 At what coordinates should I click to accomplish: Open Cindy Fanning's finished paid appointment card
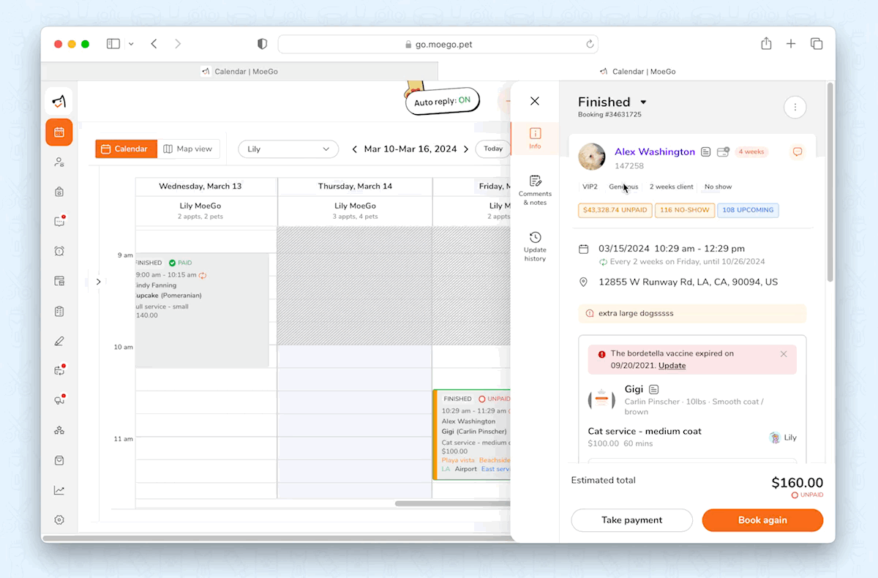[x=202, y=310]
